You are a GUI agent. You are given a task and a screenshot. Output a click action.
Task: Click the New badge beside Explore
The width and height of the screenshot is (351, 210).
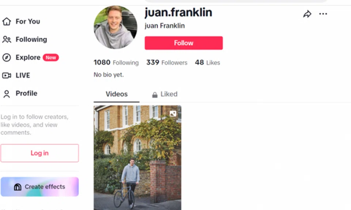51,58
